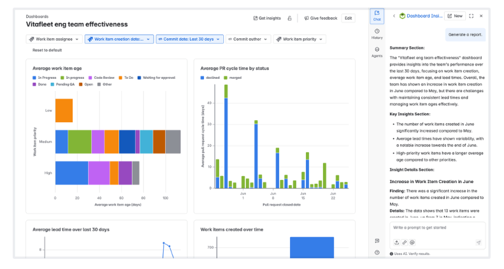Screen dimensions: 504x269
Task: Send the prompt with paper plane icon
Action: (x=478, y=242)
